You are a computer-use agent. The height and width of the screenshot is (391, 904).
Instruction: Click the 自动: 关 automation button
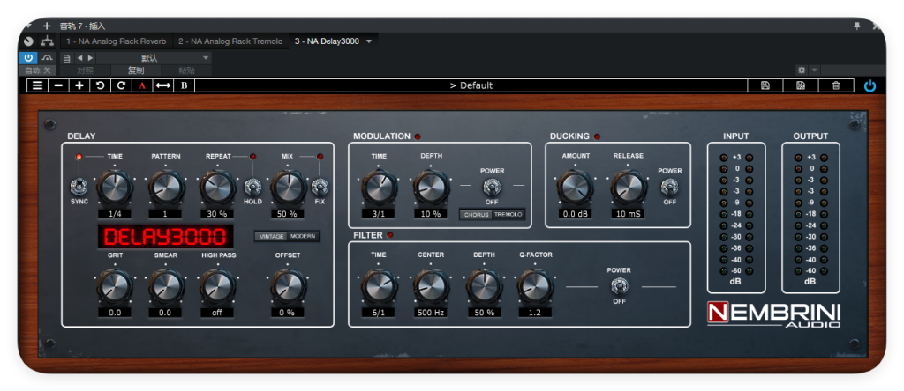pyautogui.click(x=38, y=70)
